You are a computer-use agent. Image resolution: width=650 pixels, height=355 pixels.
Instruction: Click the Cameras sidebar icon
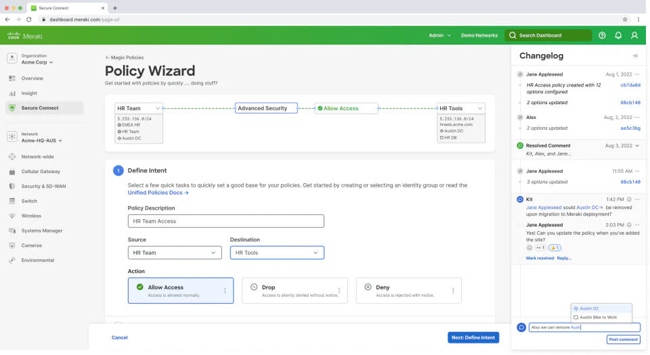click(x=12, y=245)
